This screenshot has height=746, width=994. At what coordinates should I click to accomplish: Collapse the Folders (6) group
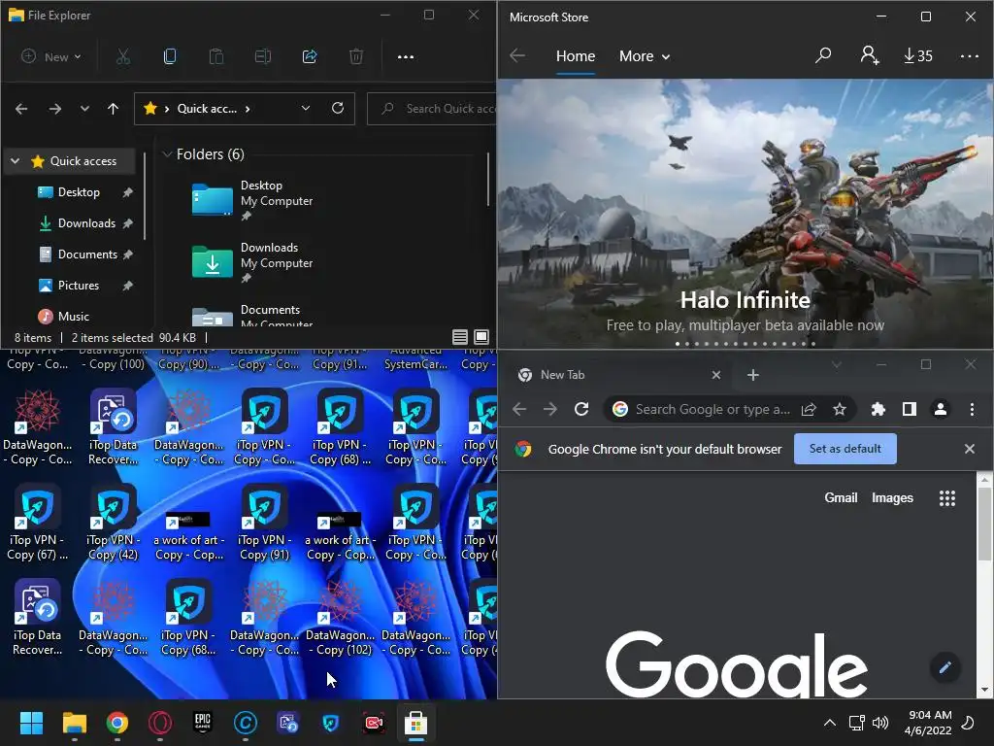167,154
